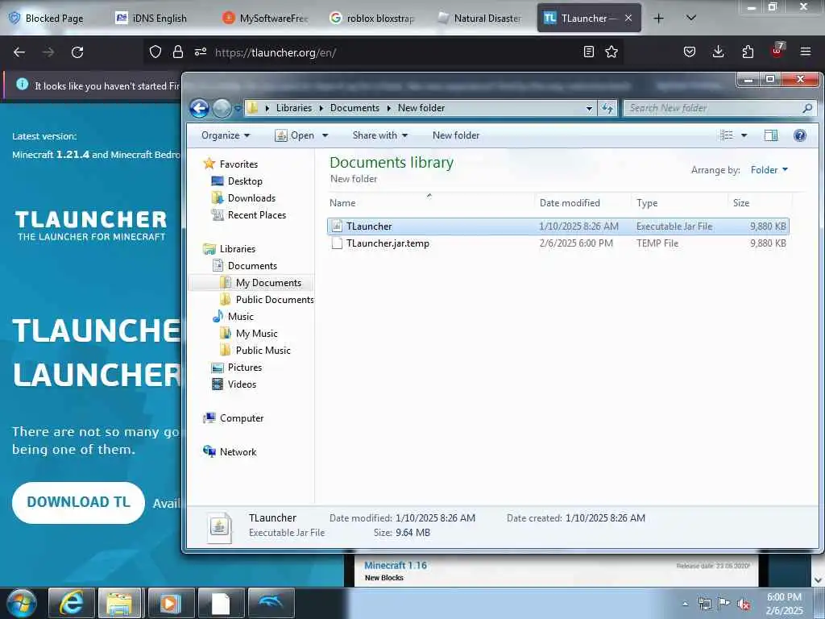The image size is (825, 619).
Task: Select TLauncher.jar.temp file
Action: (x=558, y=243)
